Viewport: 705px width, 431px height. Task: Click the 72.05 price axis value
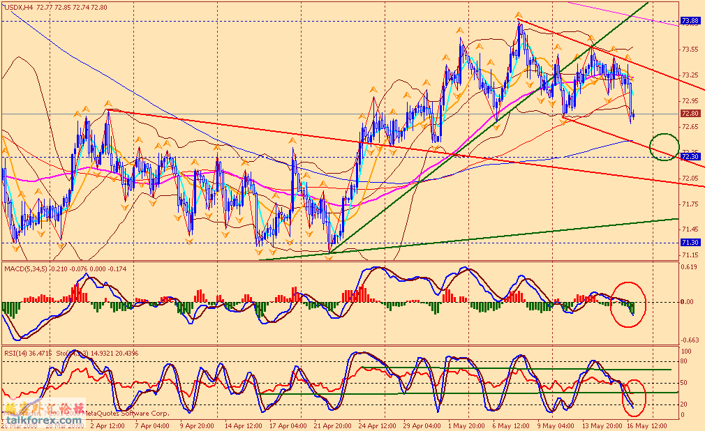click(690, 179)
